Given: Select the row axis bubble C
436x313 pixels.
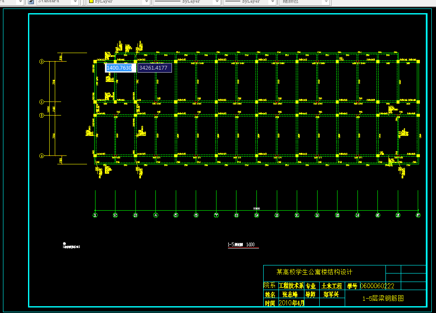Looking at the screenshot, I should pyautogui.click(x=42, y=102).
